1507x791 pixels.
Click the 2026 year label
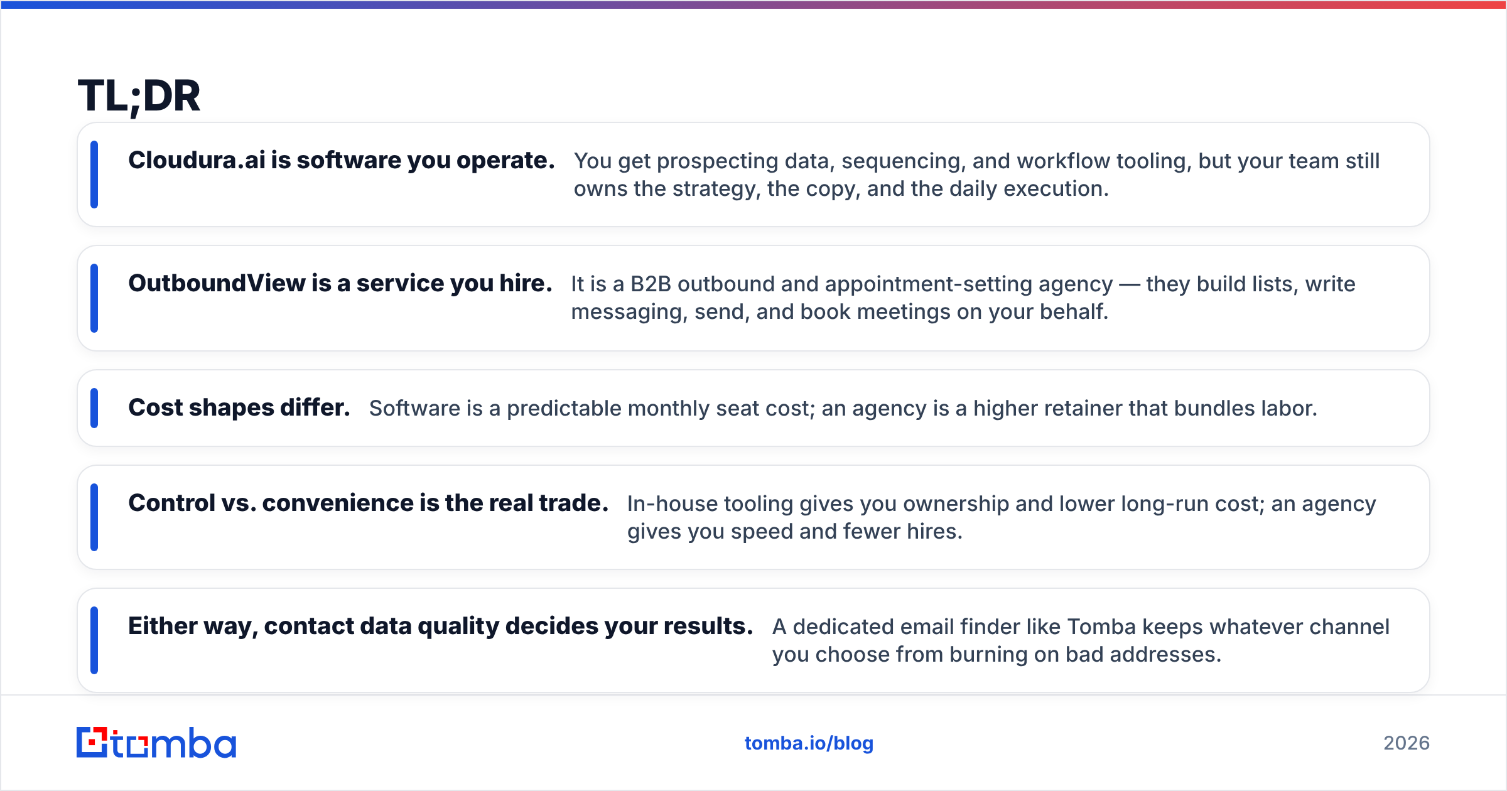click(x=1407, y=743)
